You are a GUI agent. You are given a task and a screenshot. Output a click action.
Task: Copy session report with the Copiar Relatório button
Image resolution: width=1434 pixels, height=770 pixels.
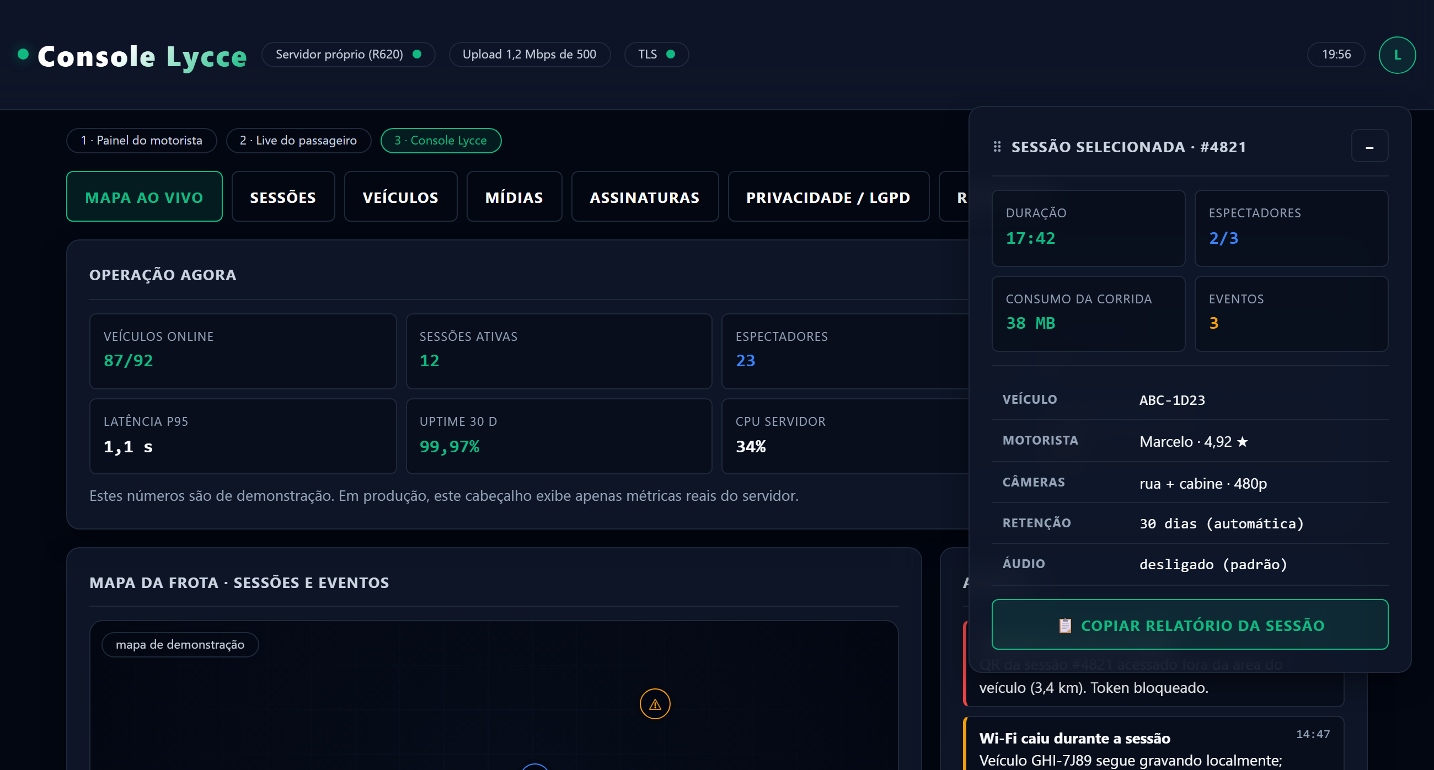[x=1190, y=625]
